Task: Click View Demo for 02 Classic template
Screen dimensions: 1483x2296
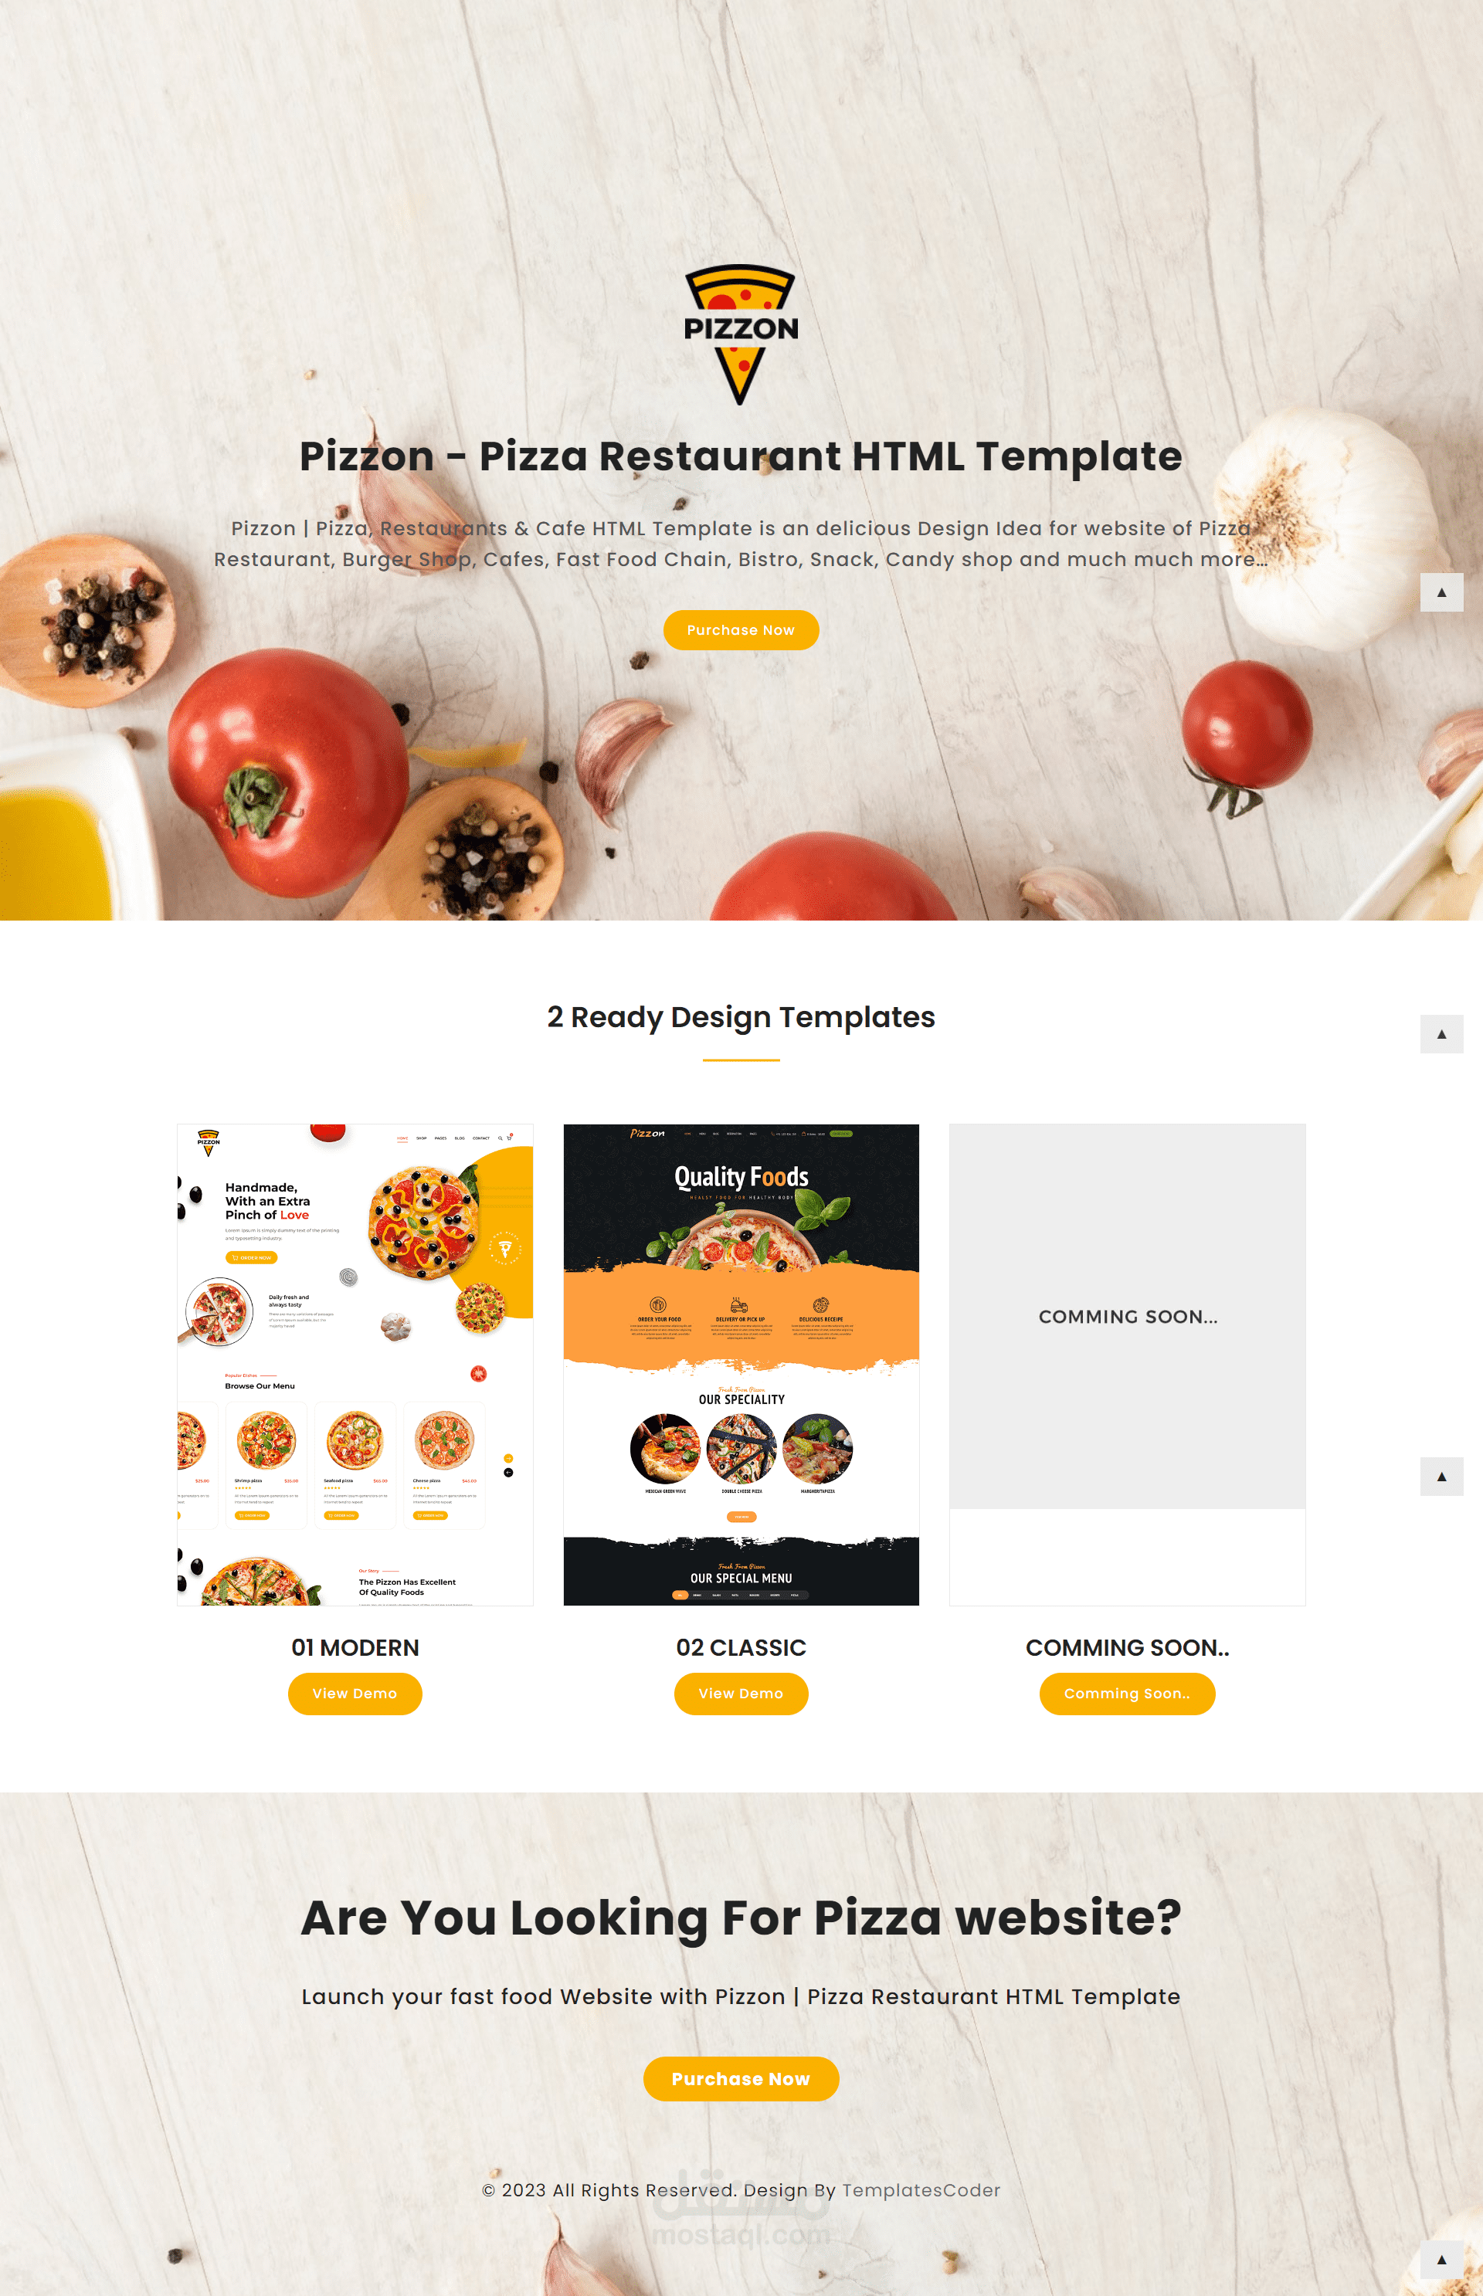Action: [740, 1694]
